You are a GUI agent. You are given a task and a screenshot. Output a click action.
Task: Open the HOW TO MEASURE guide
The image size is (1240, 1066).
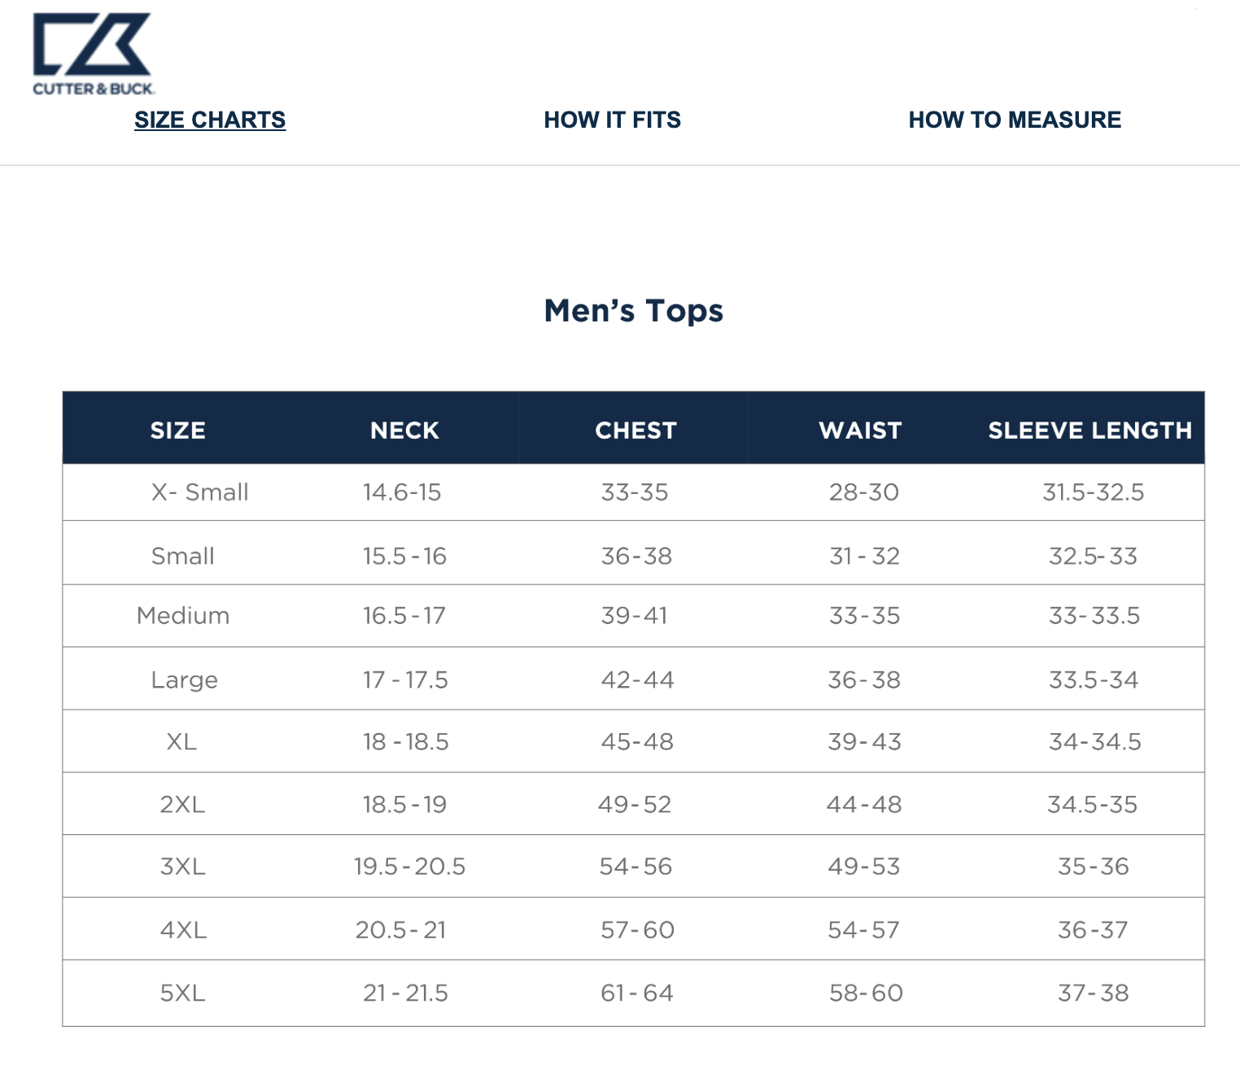click(x=1015, y=120)
